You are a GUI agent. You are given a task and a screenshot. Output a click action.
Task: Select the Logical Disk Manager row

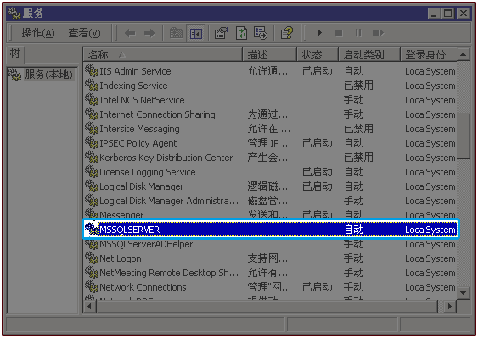coord(270,186)
